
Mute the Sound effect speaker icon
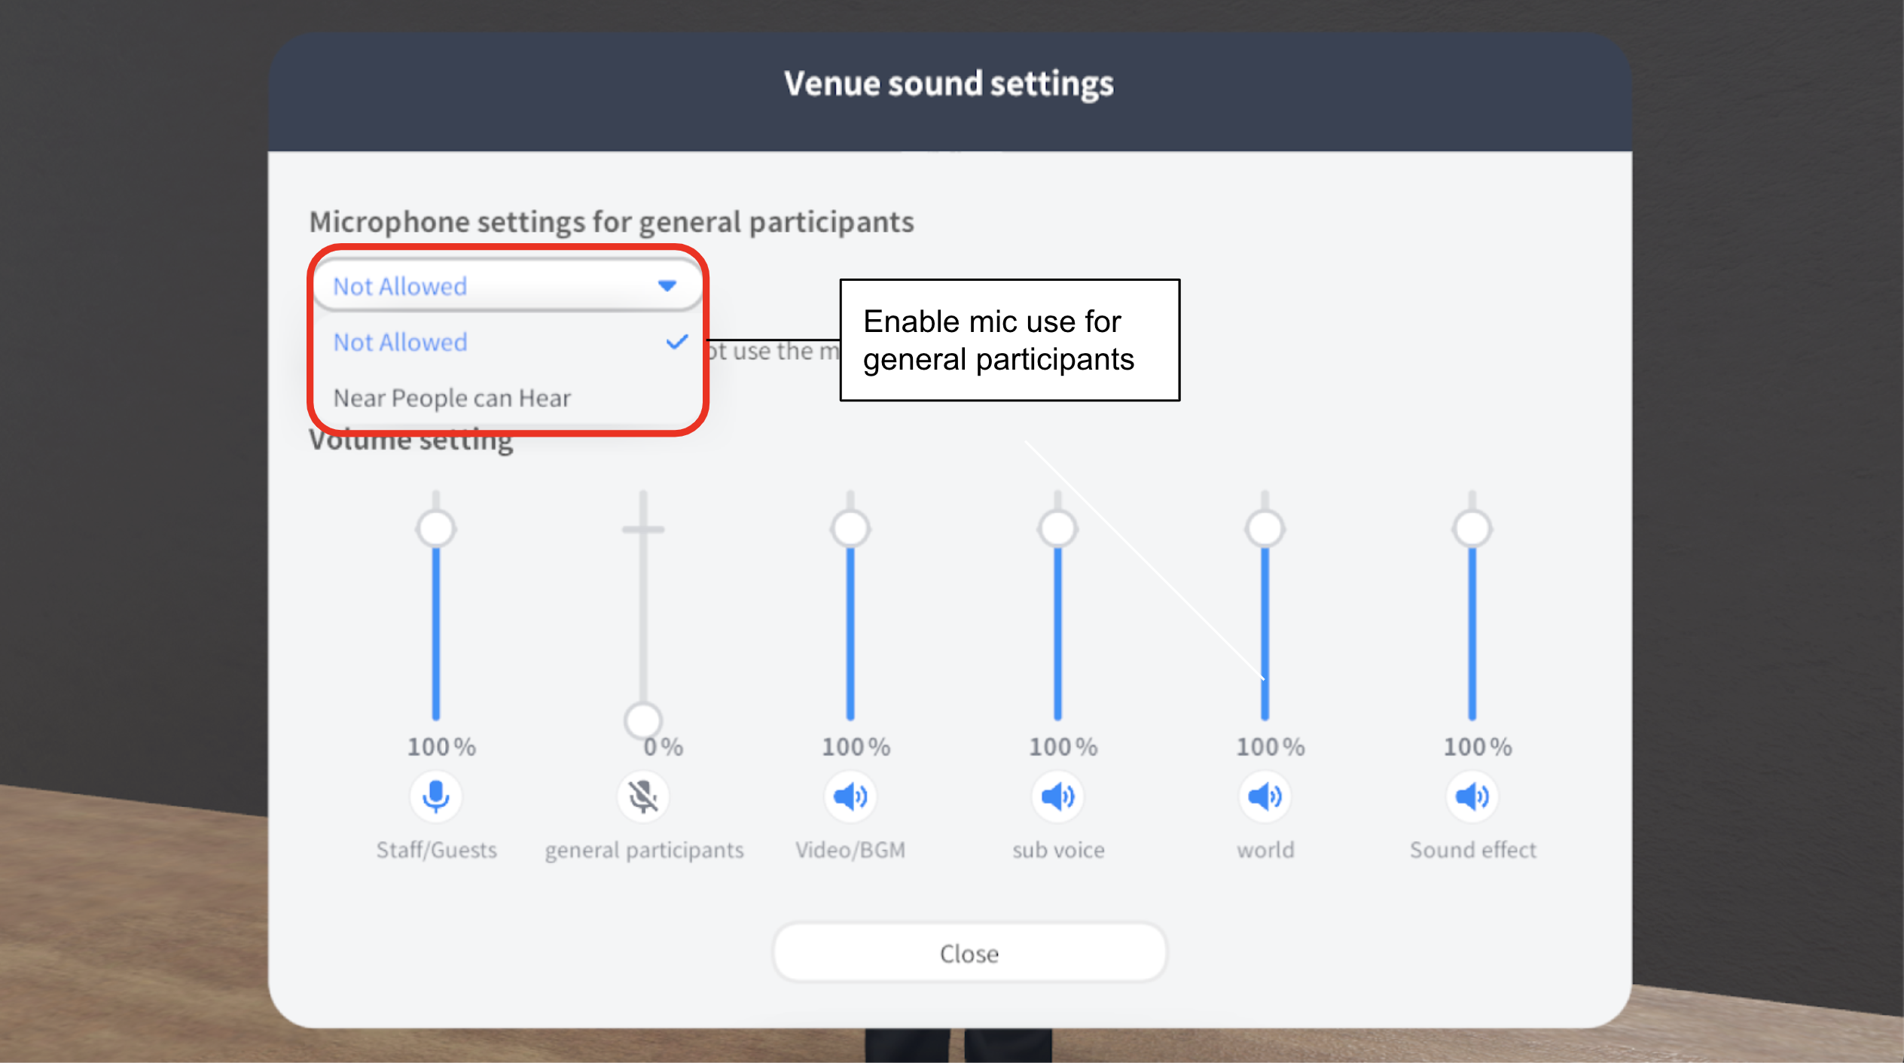(1472, 796)
